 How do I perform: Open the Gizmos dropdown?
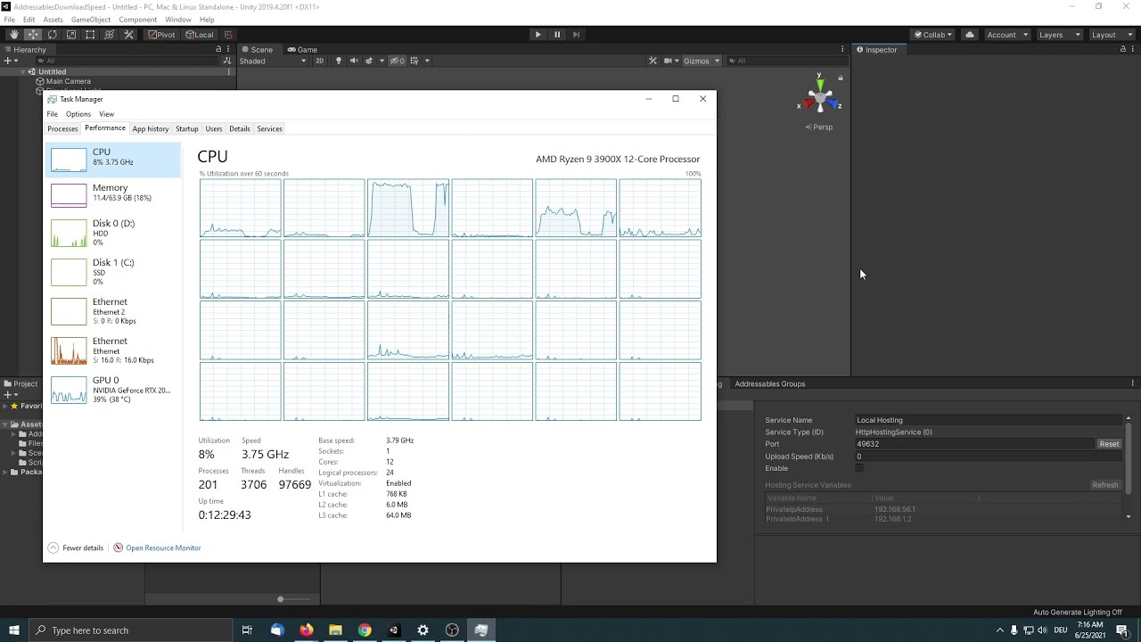click(x=700, y=61)
